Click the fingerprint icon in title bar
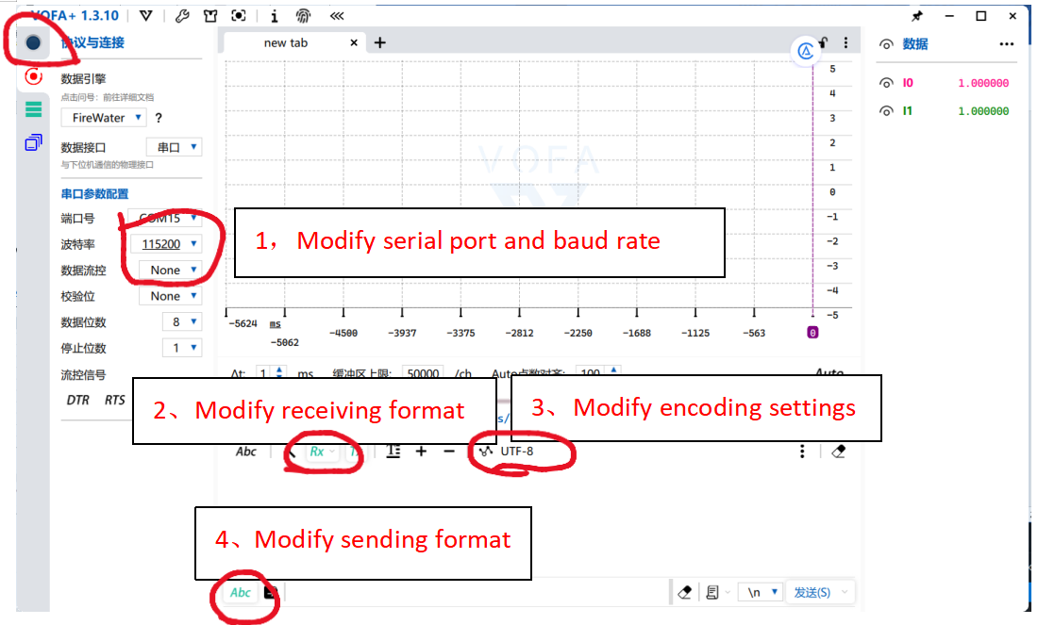 (x=303, y=16)
